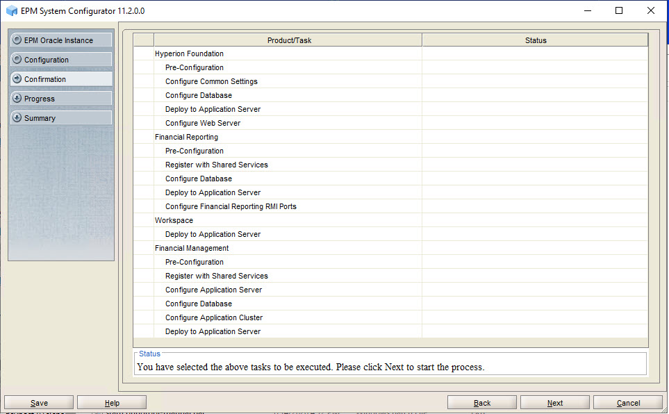Select Deploy to Application Server under Financial Reporting
669x414 pixels.
point(390,192)
